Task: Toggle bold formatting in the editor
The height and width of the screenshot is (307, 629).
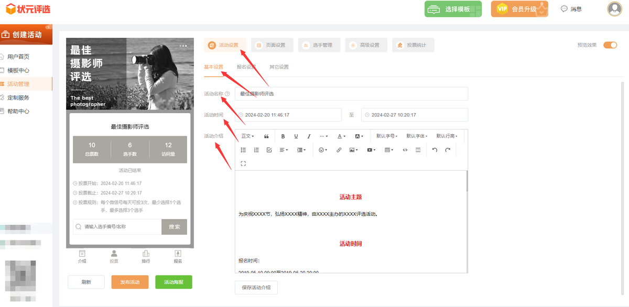Action: [x=283, y=136]
